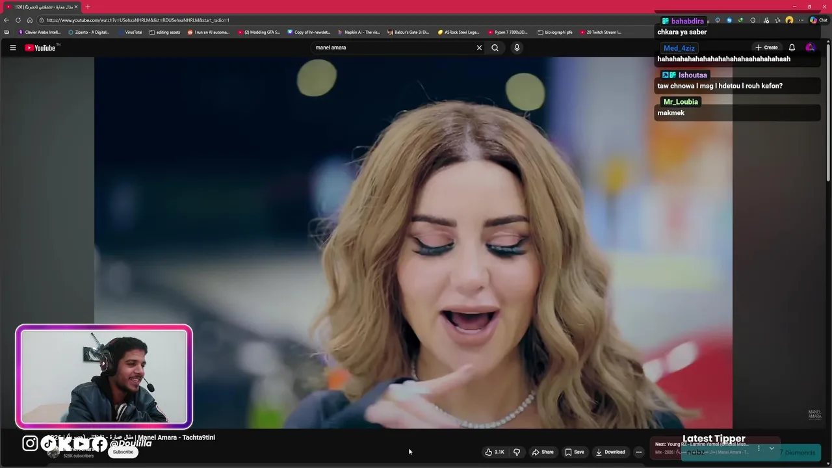This screenshot has width=832, height=468.
Task: Click the streamer webcam overlay
Action: tap(104, 377)
